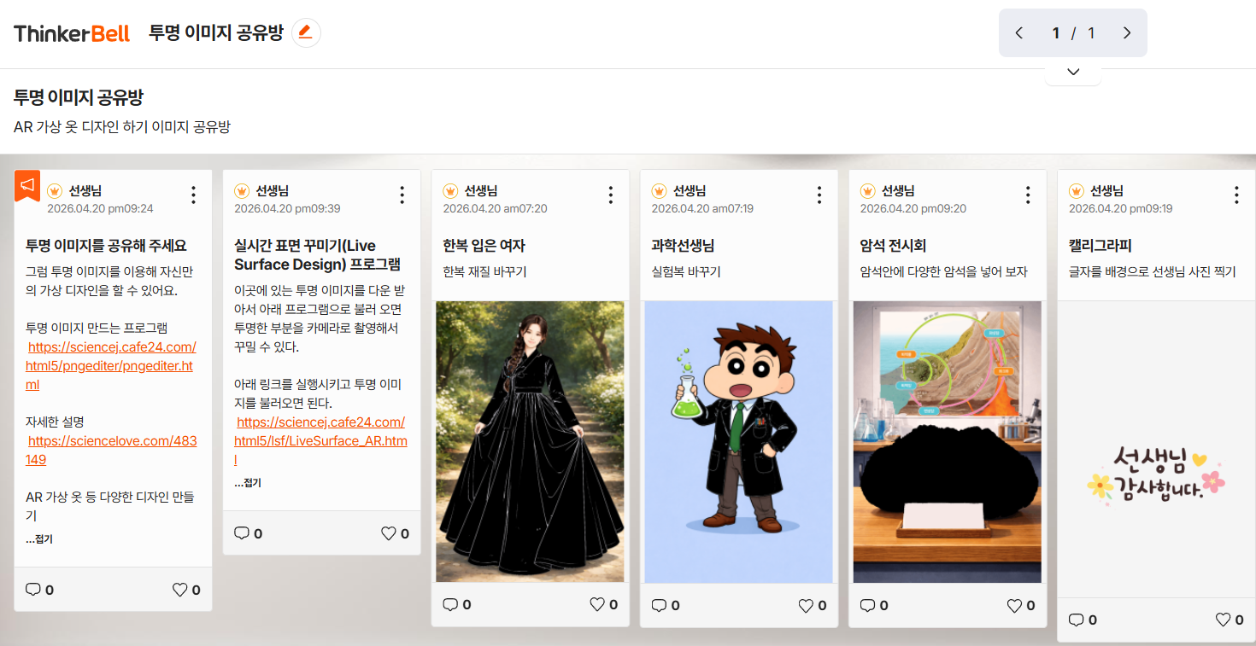Edit the board title with pencil icon

(x=306, y=33)
